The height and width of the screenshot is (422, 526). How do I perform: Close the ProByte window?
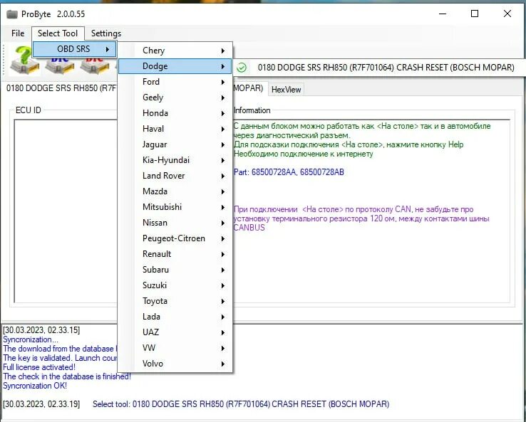click(507, 14)
